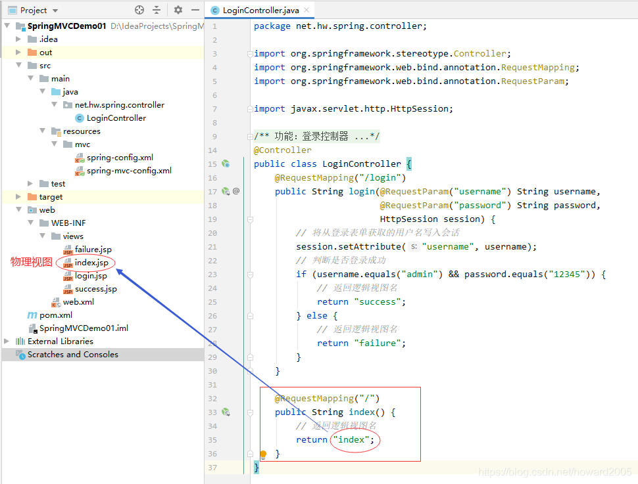Viewport: 638px width, 484px height.
Task: Click the pom.xml Maven icon
Action: (32, 315)
